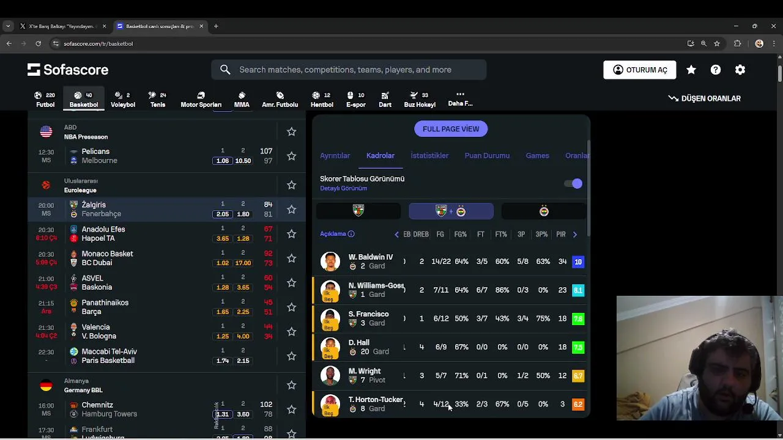The image size is (783, 440).
Task: Open Maccabi Tel-Aviv vs Paris Basketball match
Action: [x=166, y=356]
